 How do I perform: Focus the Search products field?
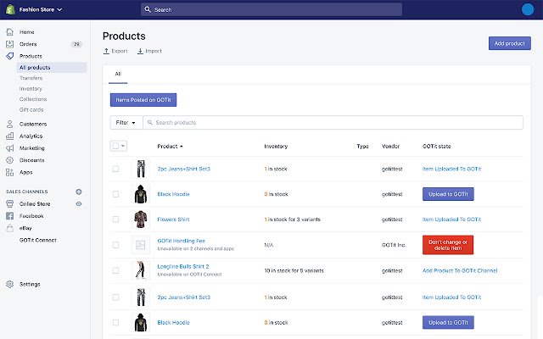click(333, 122)
